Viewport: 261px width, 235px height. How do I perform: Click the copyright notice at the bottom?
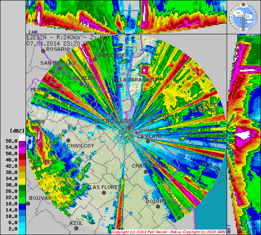168,232
